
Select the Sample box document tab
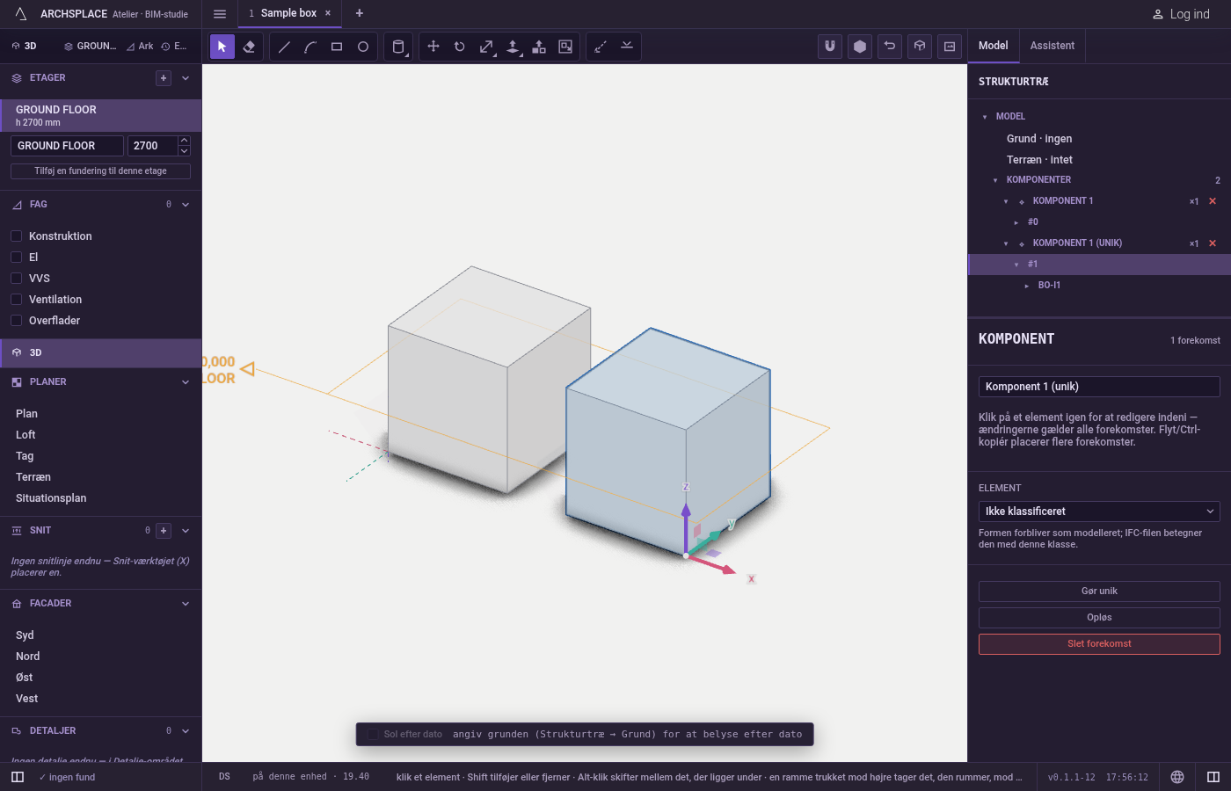[x=288, y=13]
